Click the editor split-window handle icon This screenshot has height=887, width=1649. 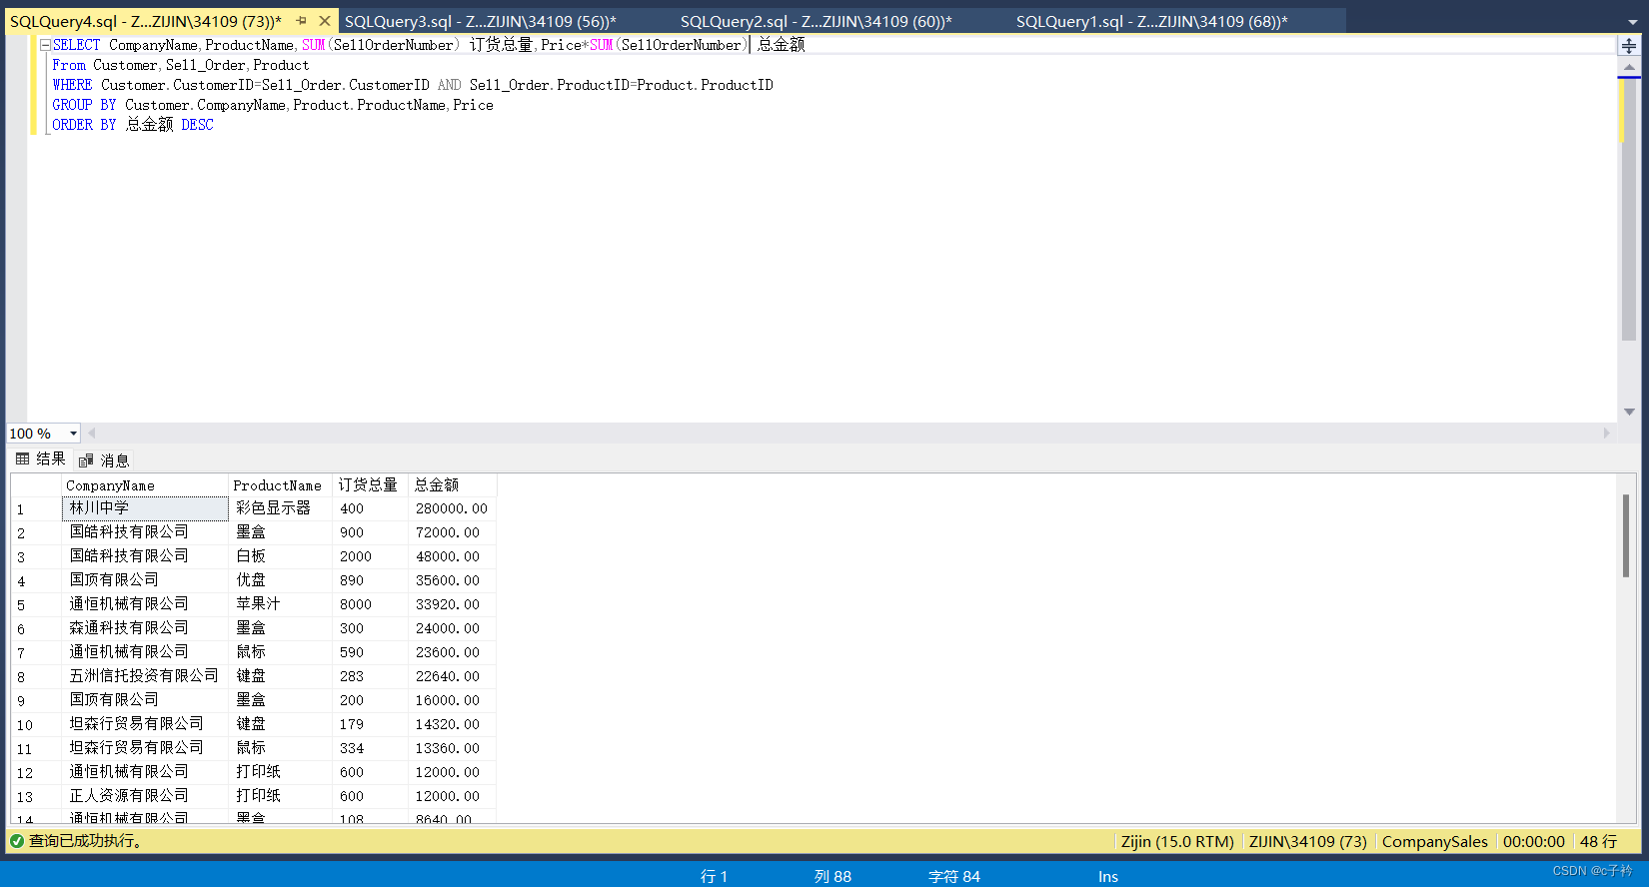(x=1629, y=46)
